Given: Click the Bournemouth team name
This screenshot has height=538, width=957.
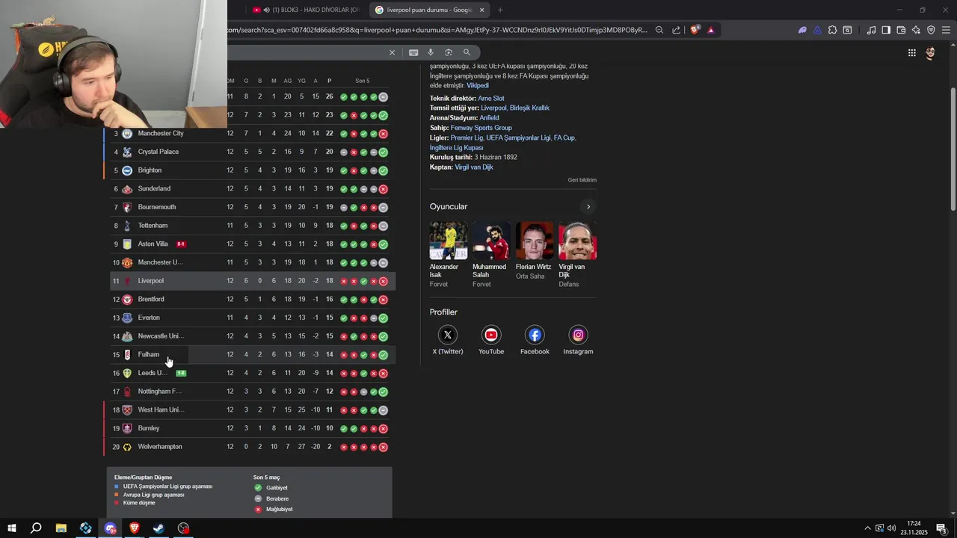Looking at the screenshot, I should coord(157,207).
